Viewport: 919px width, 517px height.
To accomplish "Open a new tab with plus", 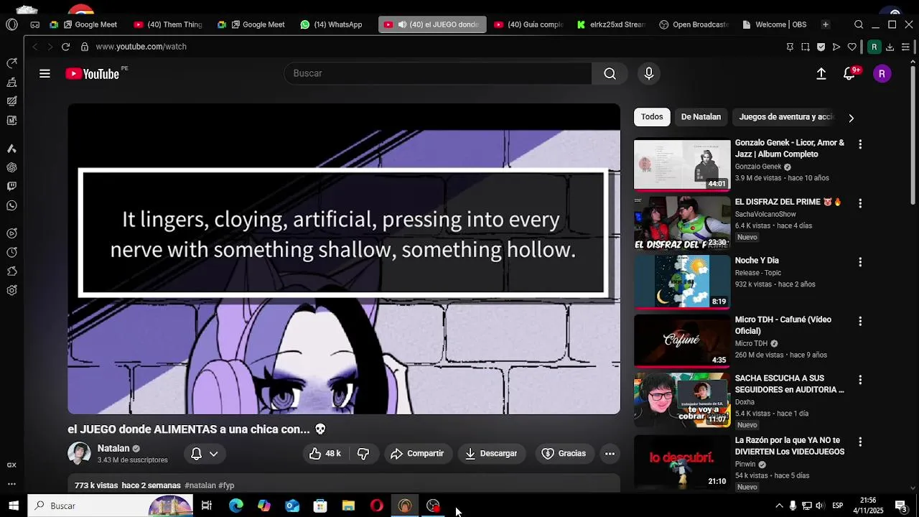I will [x=826, y=24].
